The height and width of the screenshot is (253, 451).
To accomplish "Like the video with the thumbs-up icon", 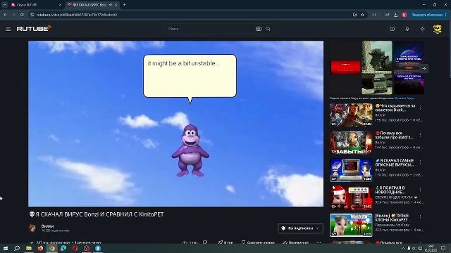I will (185, 242).
